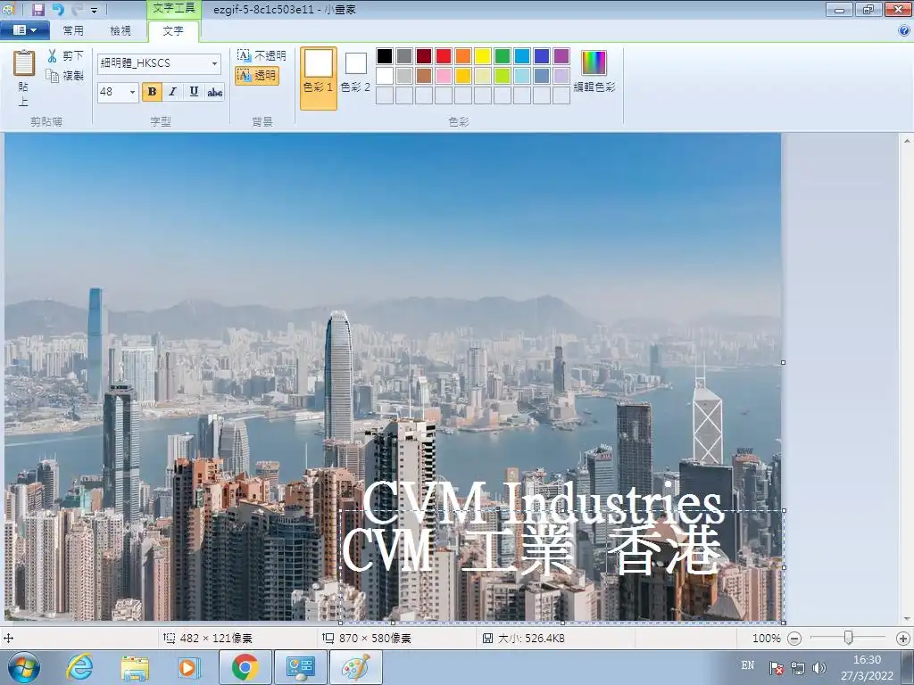Select opaque background option
This screenshot has width=914, height=685.
(x=262, y=56)
